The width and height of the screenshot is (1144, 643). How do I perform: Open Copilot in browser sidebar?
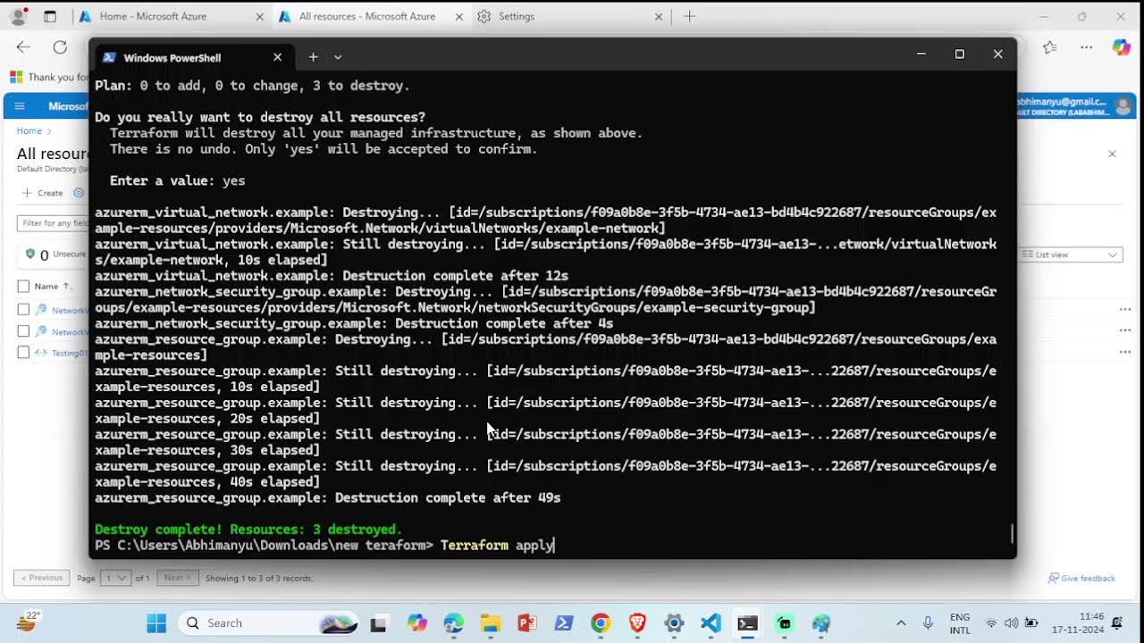coord(1121,47)
